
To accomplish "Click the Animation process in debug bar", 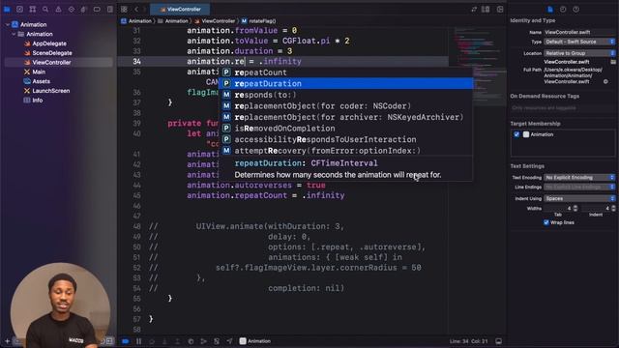I will [255, 341].
